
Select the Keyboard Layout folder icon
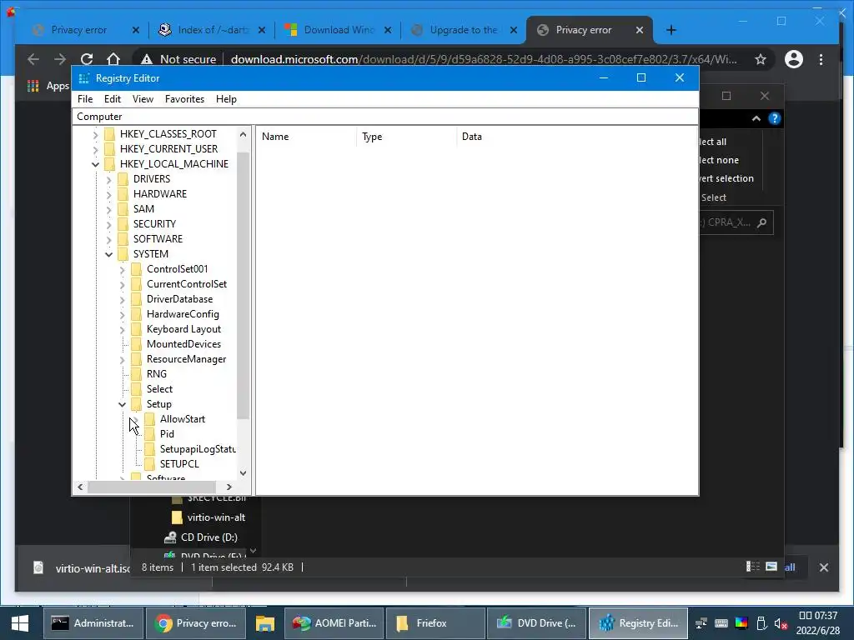[136, 329]
